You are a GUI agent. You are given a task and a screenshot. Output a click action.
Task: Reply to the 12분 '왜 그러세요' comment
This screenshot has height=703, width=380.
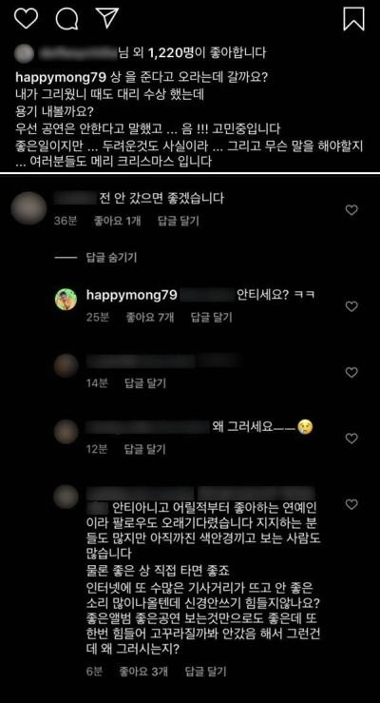[x=145, y=449]
